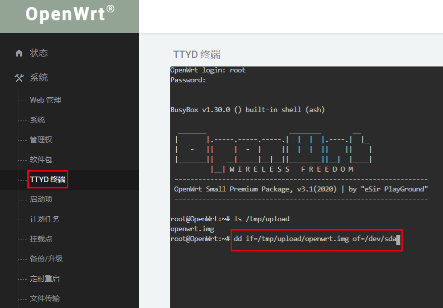Open the Web 管理 menu item
Screen dimensions: 443x308
[46, 100]
